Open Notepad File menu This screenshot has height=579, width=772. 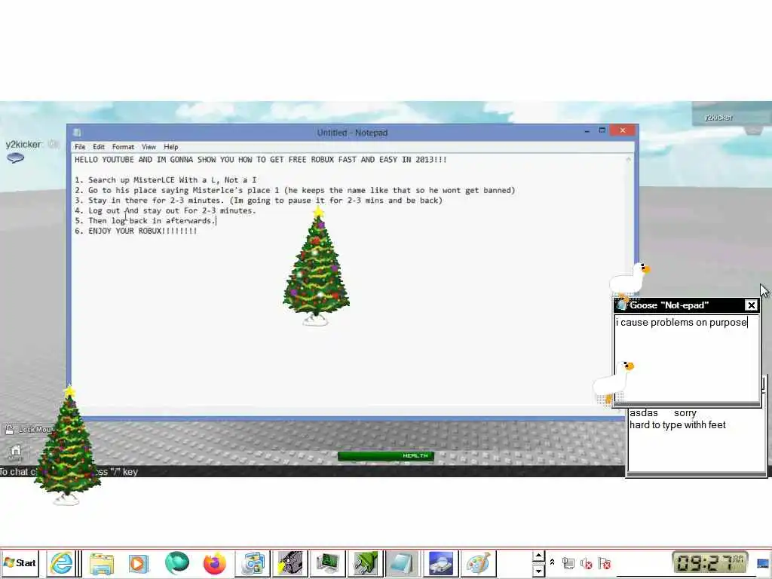pyautogui.click(x=80, y=147)
